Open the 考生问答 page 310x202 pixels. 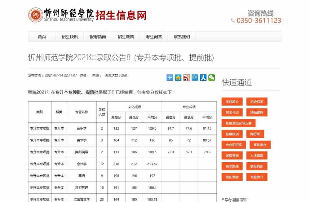pyautogui.click(x=154, y=37)
